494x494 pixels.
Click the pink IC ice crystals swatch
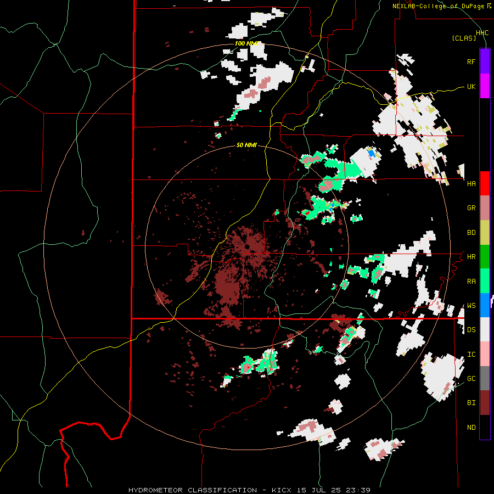click(485, 354)
